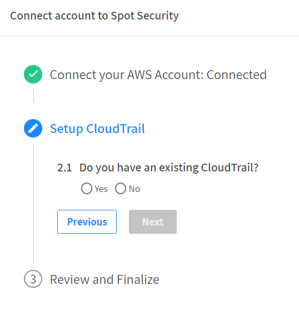This screenshot has width=299, height=310.
Task: Click the connector line below the green checkmark
Action: tap(33, 95)
